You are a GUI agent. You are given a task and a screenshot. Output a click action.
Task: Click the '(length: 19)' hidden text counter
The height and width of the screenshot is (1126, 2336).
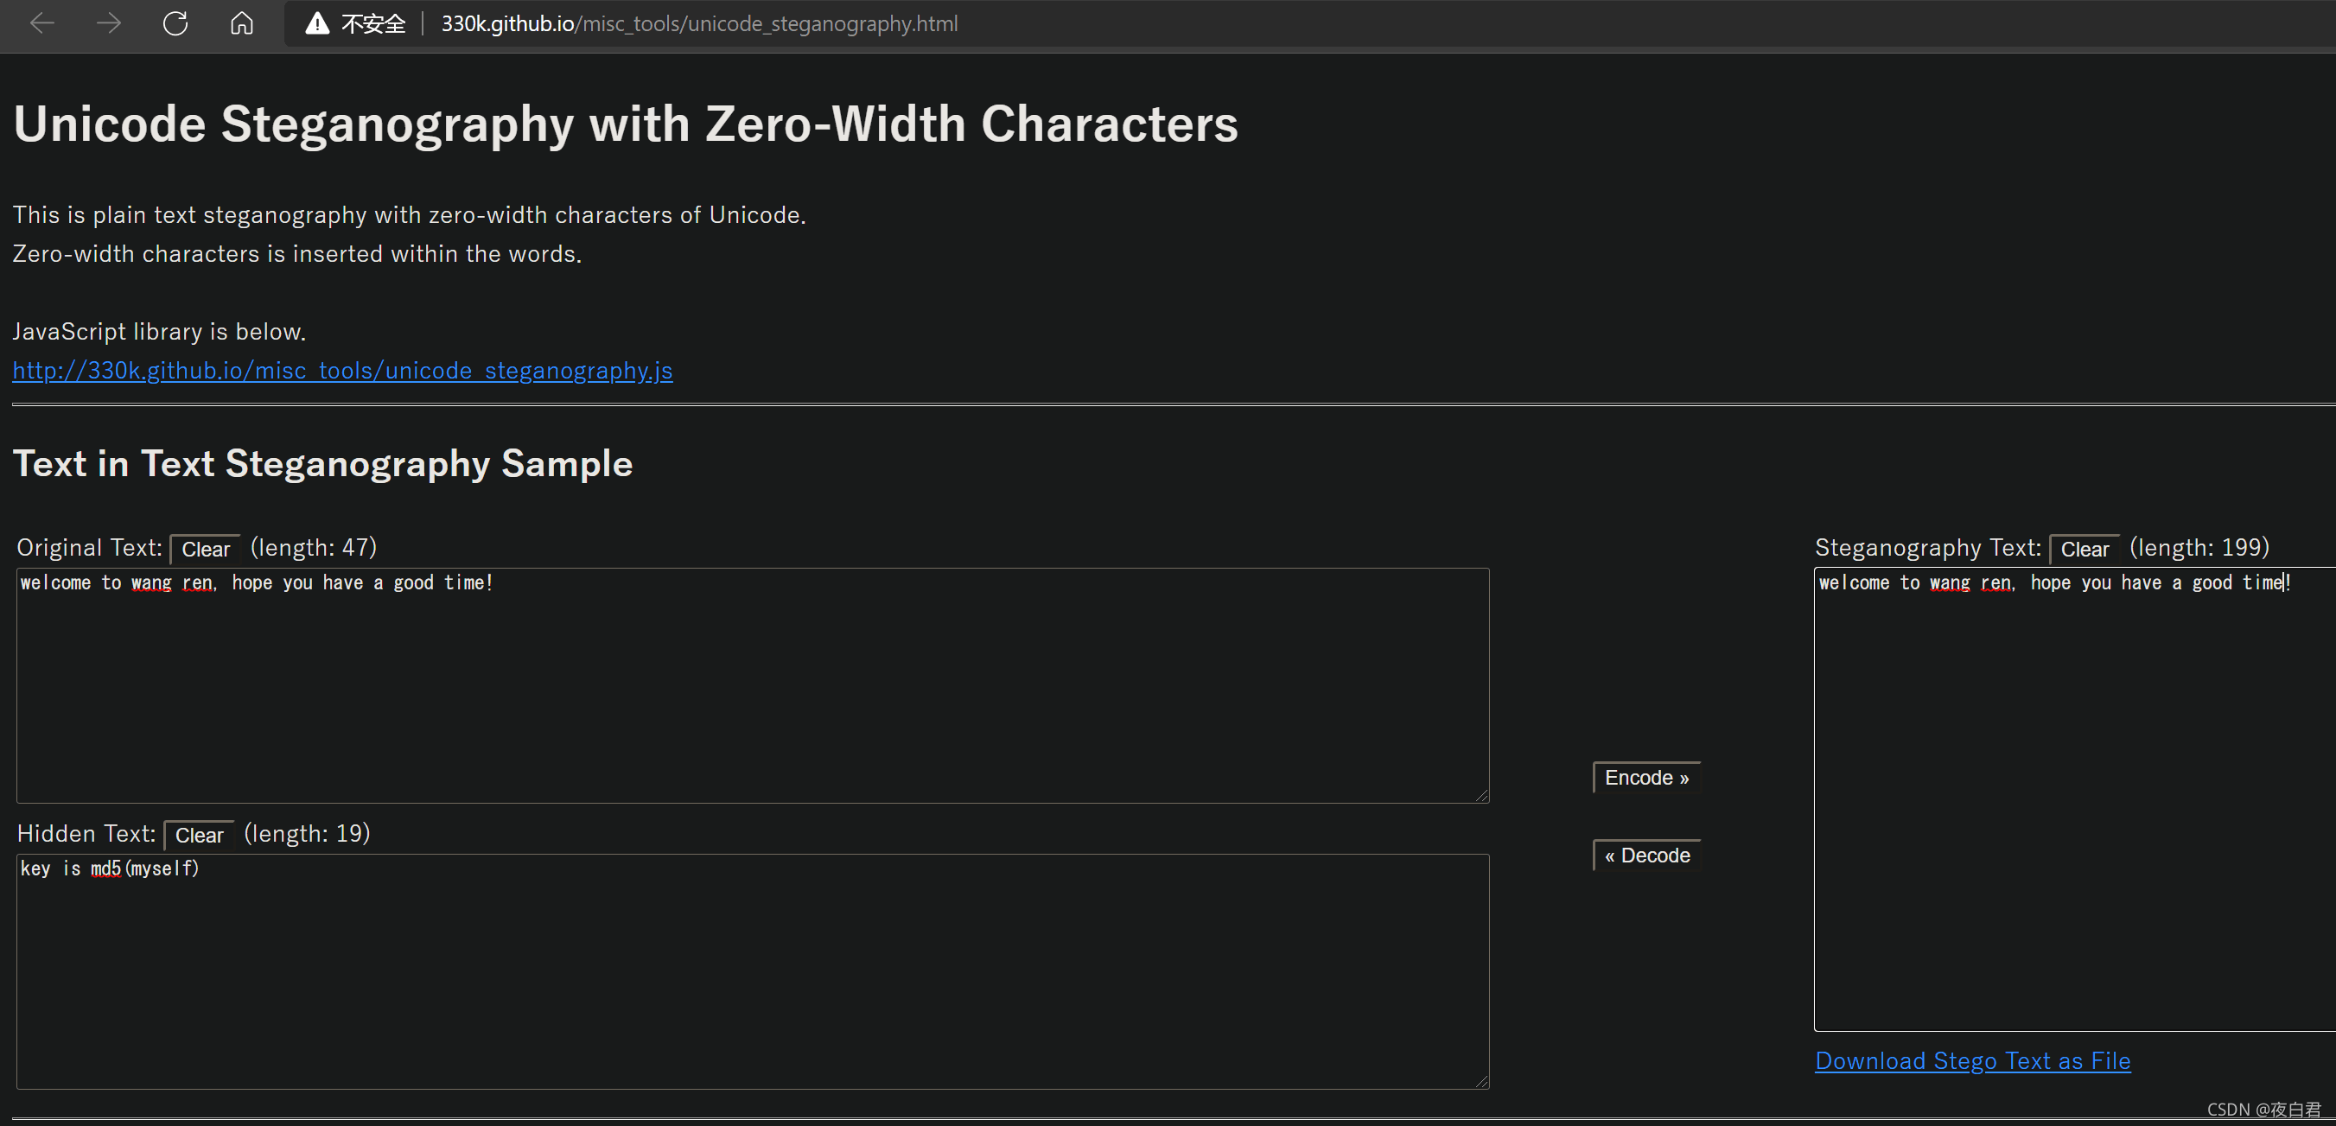pyautogui.click(x=308, y=833)
